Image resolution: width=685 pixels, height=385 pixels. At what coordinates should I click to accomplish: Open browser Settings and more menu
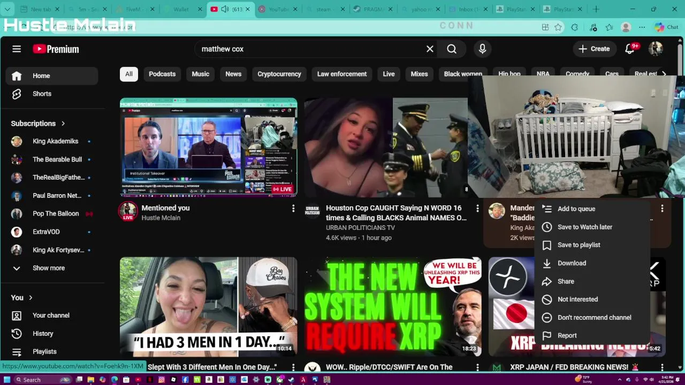click(x=642, y=27)
